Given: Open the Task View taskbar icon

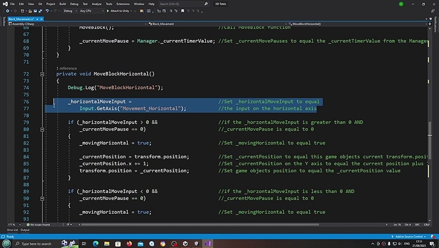Looking at the screenshot, I should tap(84, 244).
